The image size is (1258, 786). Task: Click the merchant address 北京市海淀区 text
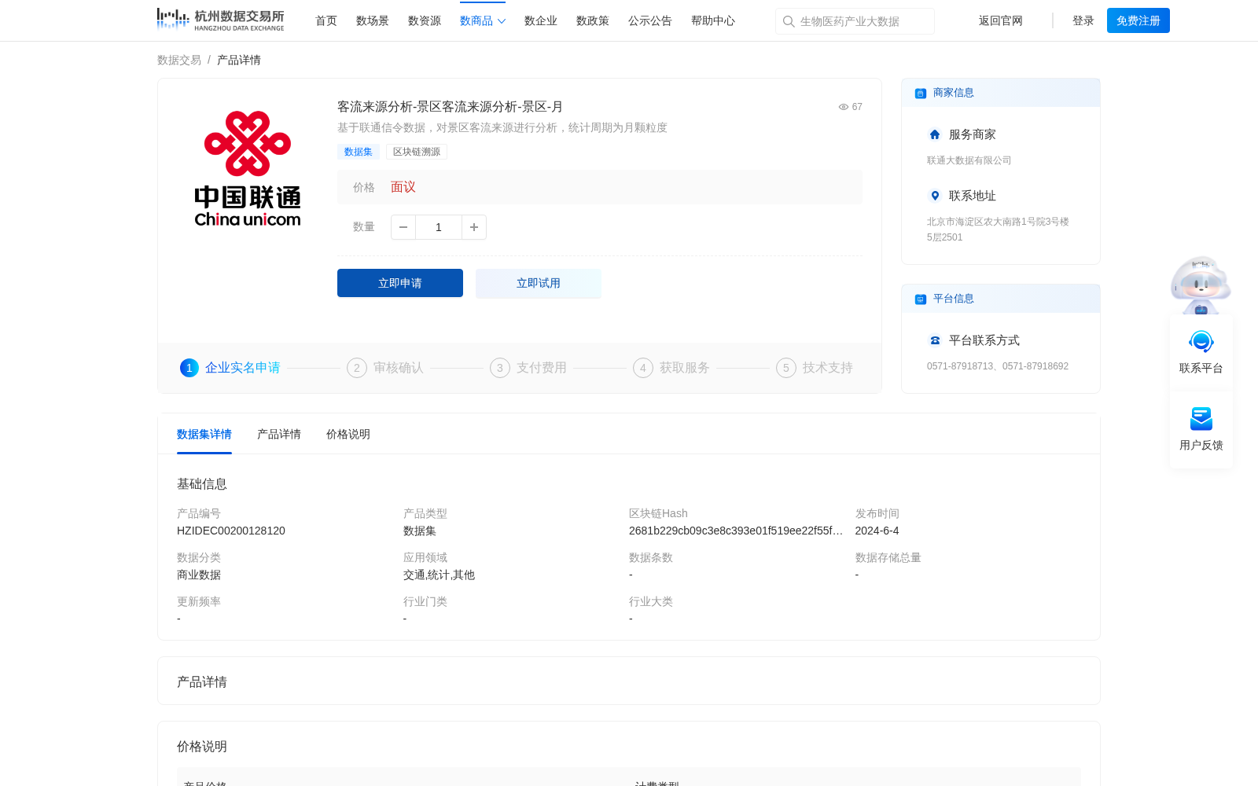998,230
